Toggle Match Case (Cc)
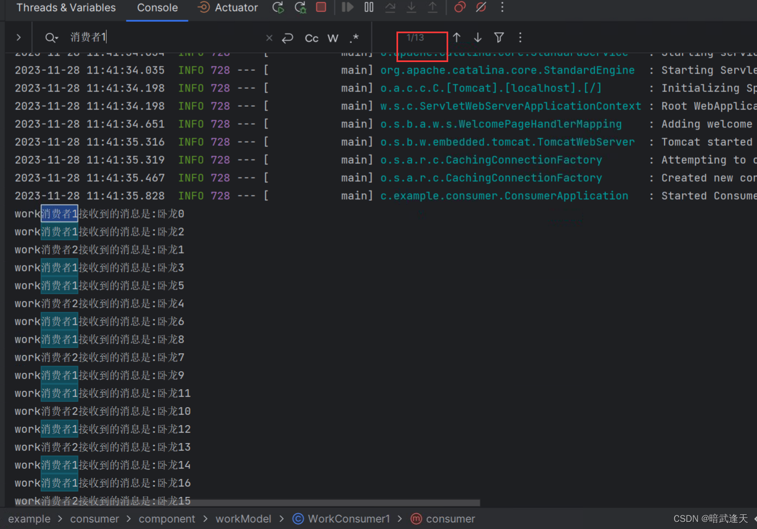757x529 pixels. click(x=312, y=38)
